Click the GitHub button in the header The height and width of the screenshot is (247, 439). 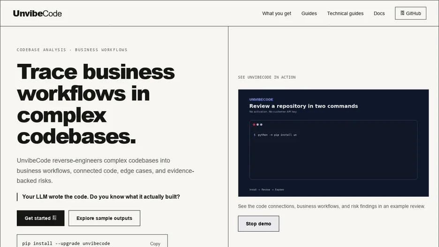tap(410, 13)
